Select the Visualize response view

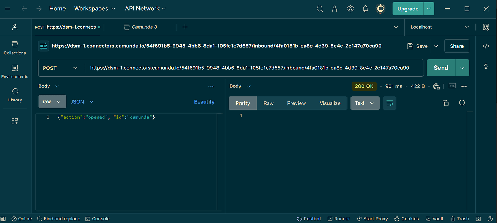coord(330,103)
